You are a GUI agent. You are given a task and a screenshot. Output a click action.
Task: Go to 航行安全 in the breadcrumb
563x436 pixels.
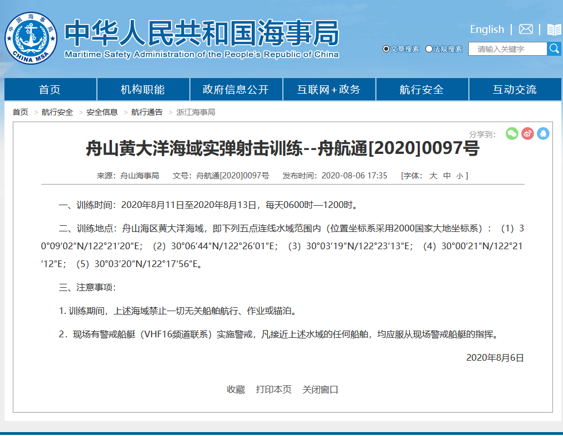pos(57,112)
